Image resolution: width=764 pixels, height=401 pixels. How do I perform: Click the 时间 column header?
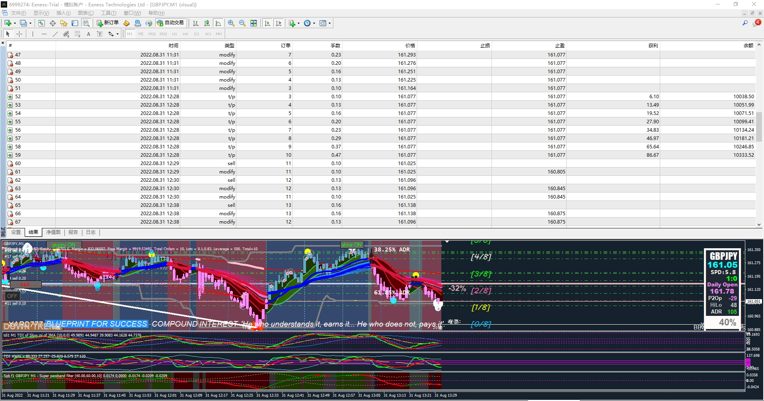pos(118,46)
